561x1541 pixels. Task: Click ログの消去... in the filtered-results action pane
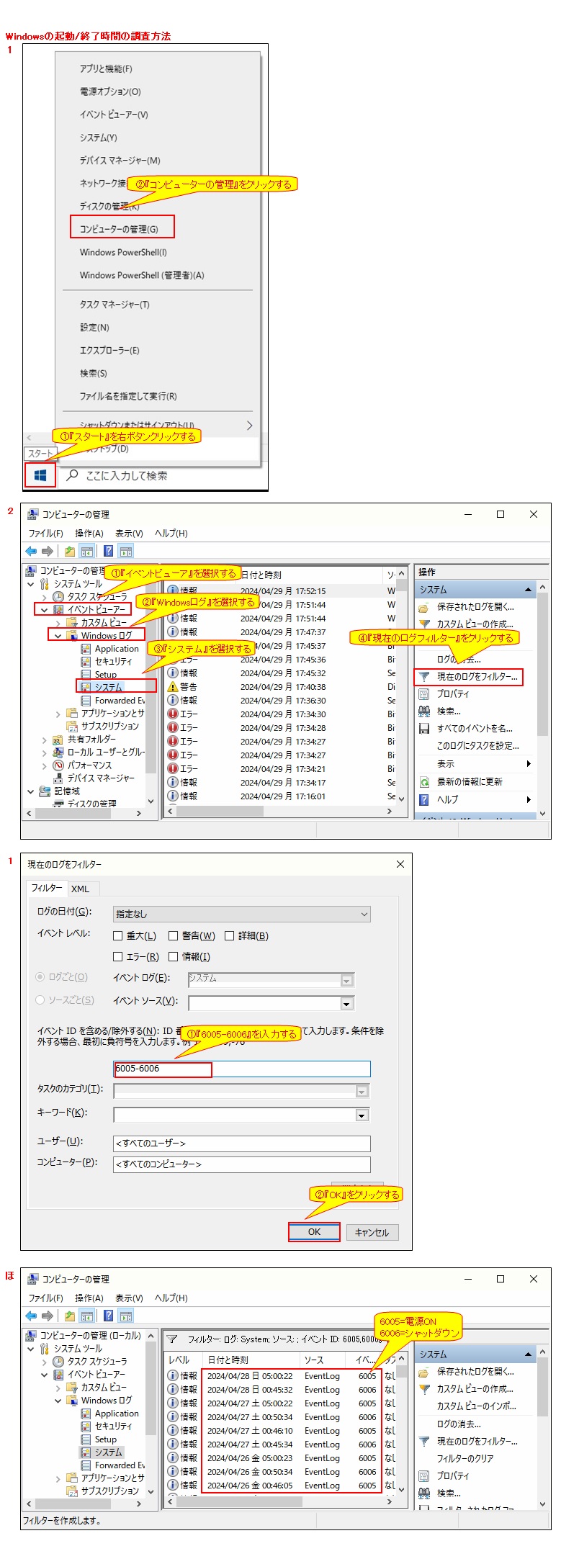pos(459,1424)
